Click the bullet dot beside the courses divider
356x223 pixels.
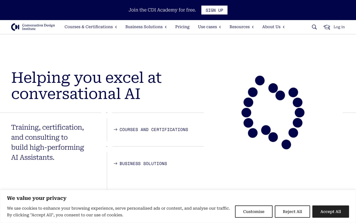click(x=107, y=112)
